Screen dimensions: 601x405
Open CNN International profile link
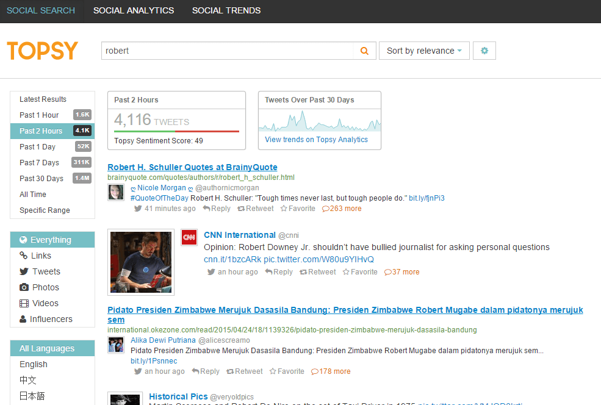[240, 235]
